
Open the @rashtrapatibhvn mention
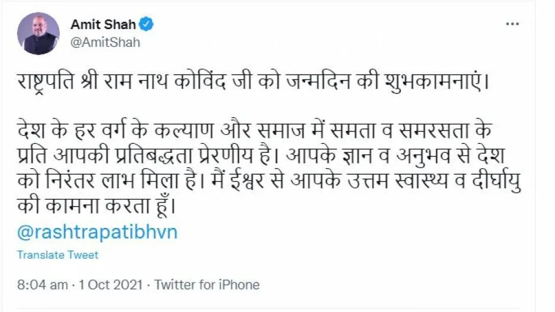click(97, 232)
